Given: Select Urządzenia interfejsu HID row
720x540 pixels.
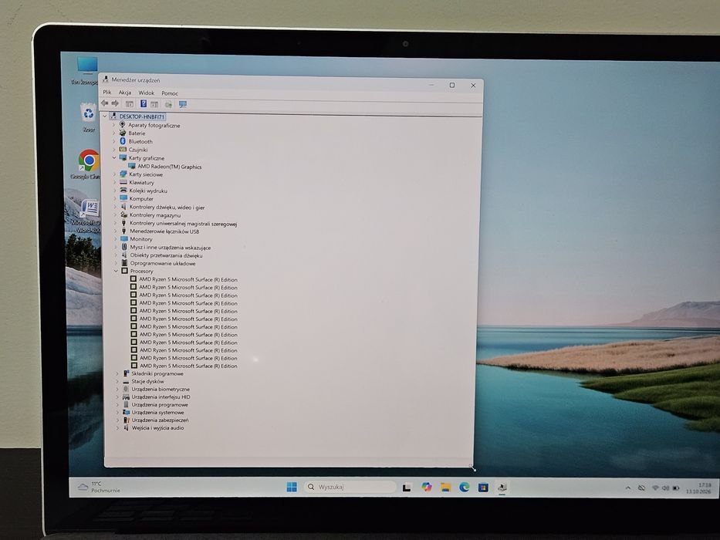Looking at the screenshot, I should pyautogui.click(x=161, y=397).
